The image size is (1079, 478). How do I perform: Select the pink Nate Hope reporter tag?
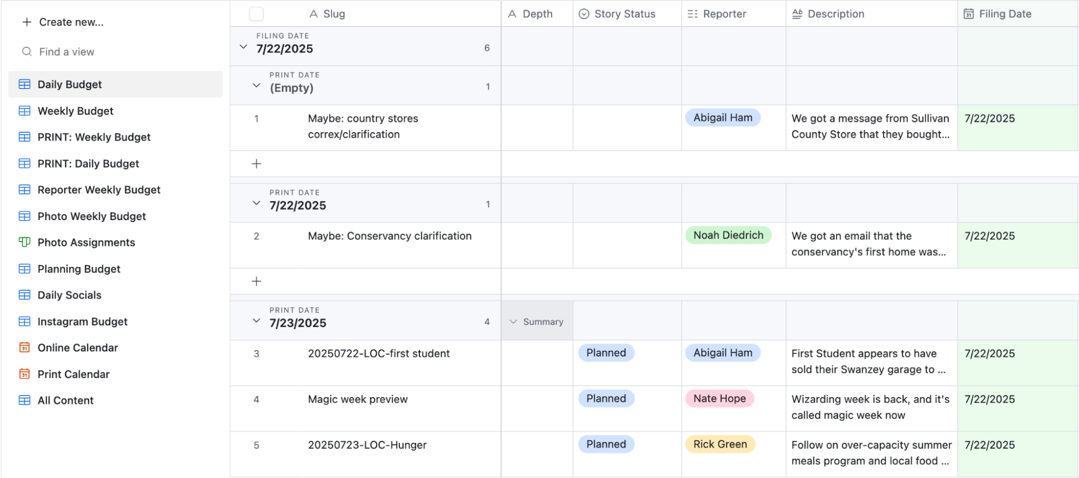click(x=720, y=399)
